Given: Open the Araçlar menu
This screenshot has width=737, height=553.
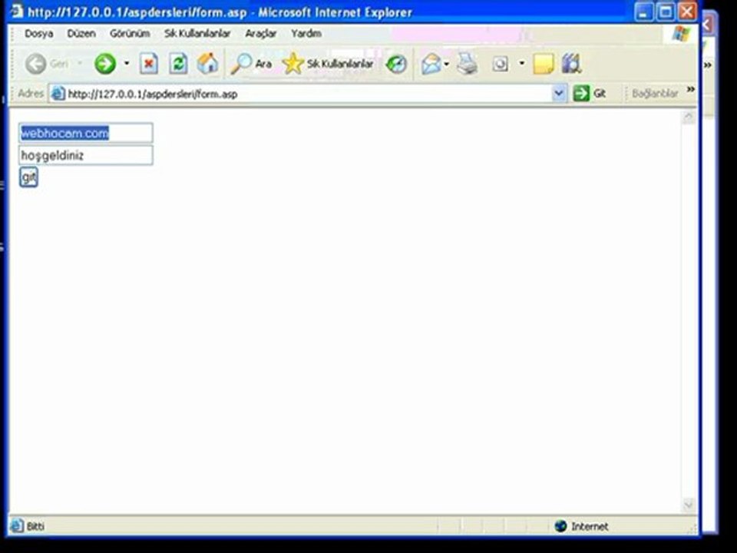Looking at the screenshot, I should pos(260,33).
